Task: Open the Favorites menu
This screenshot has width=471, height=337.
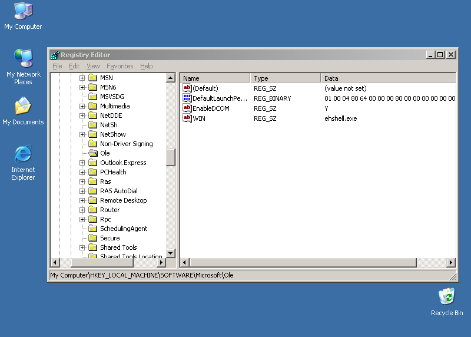Action: pos(120,66)
